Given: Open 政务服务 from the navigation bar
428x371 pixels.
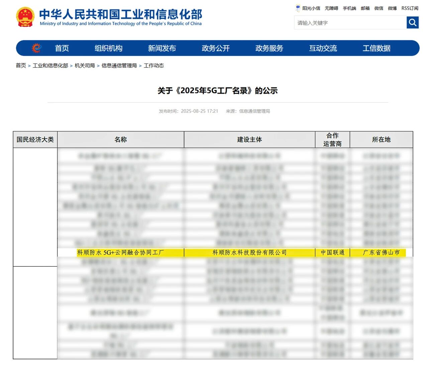Looking at the screenshot, I should [269, 48].
